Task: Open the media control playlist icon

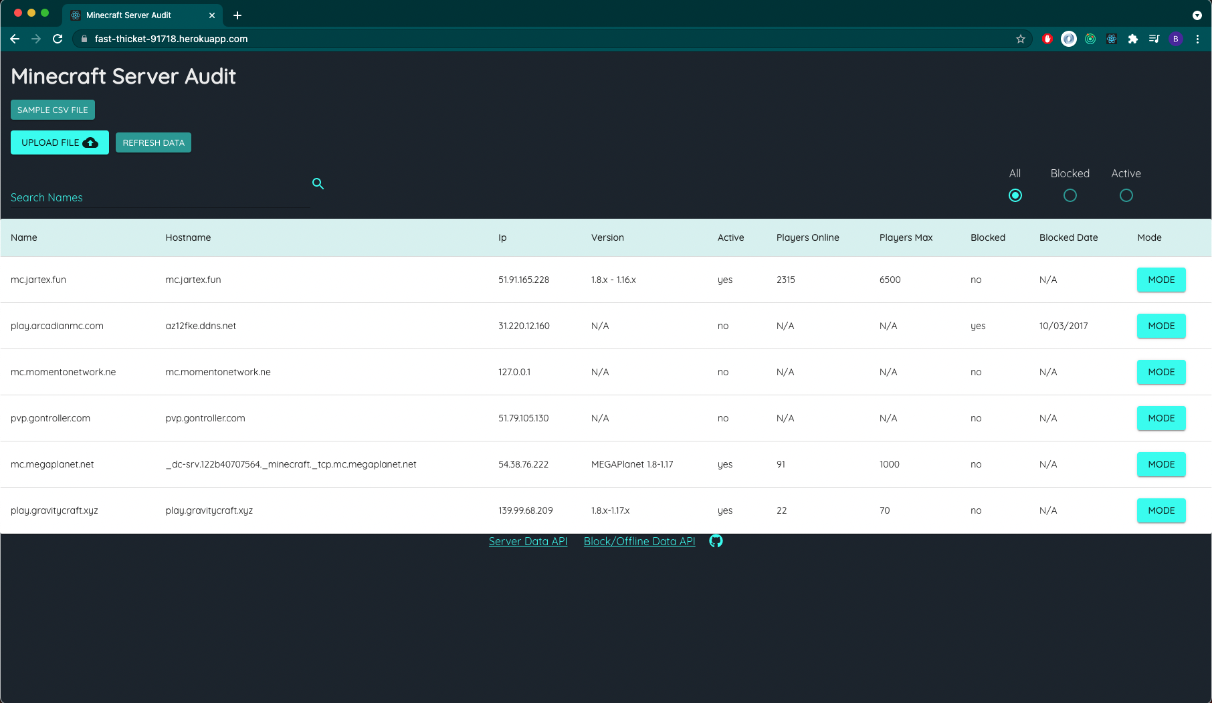Action: click(x=1154, y=39)
